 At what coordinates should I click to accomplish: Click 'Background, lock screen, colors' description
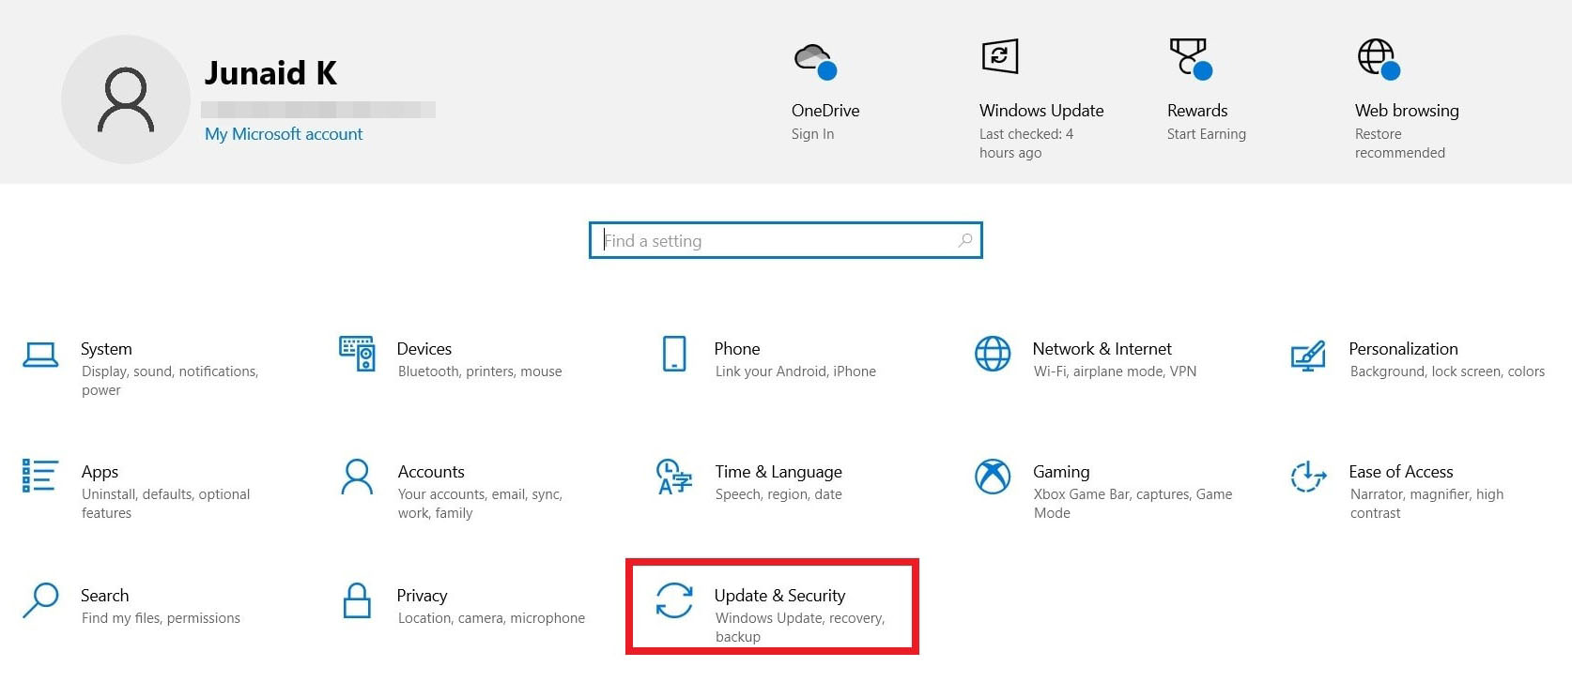1447,371
